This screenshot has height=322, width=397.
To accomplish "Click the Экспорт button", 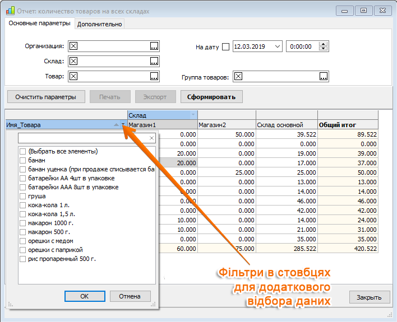I will [155, 97].
